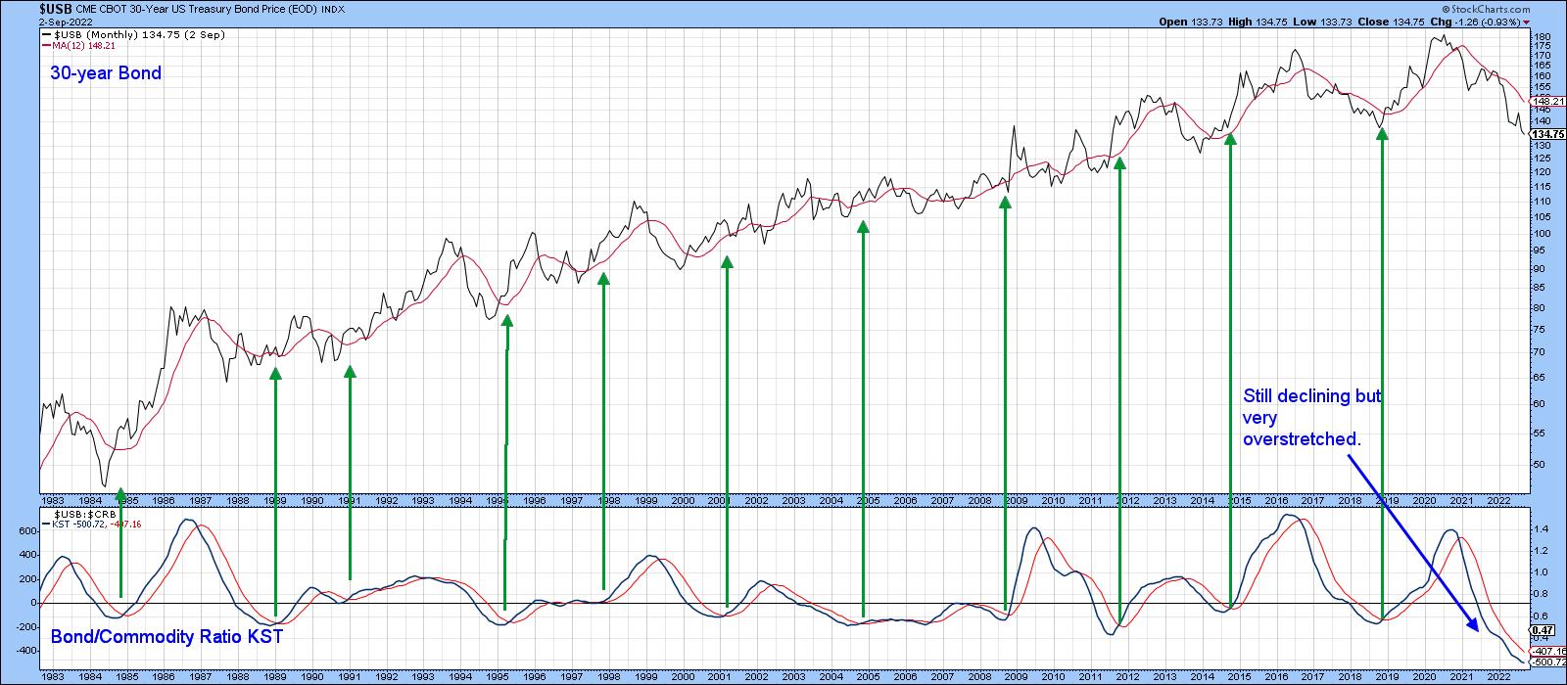This screenshot has width=1567, height=685.
Task: Click the green arrowhead above 1991
Action: (x=350, y=371)
